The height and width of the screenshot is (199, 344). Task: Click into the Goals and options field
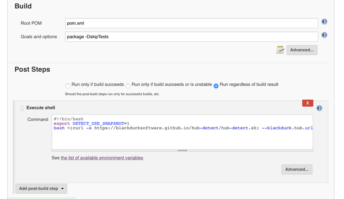(191, 37)
